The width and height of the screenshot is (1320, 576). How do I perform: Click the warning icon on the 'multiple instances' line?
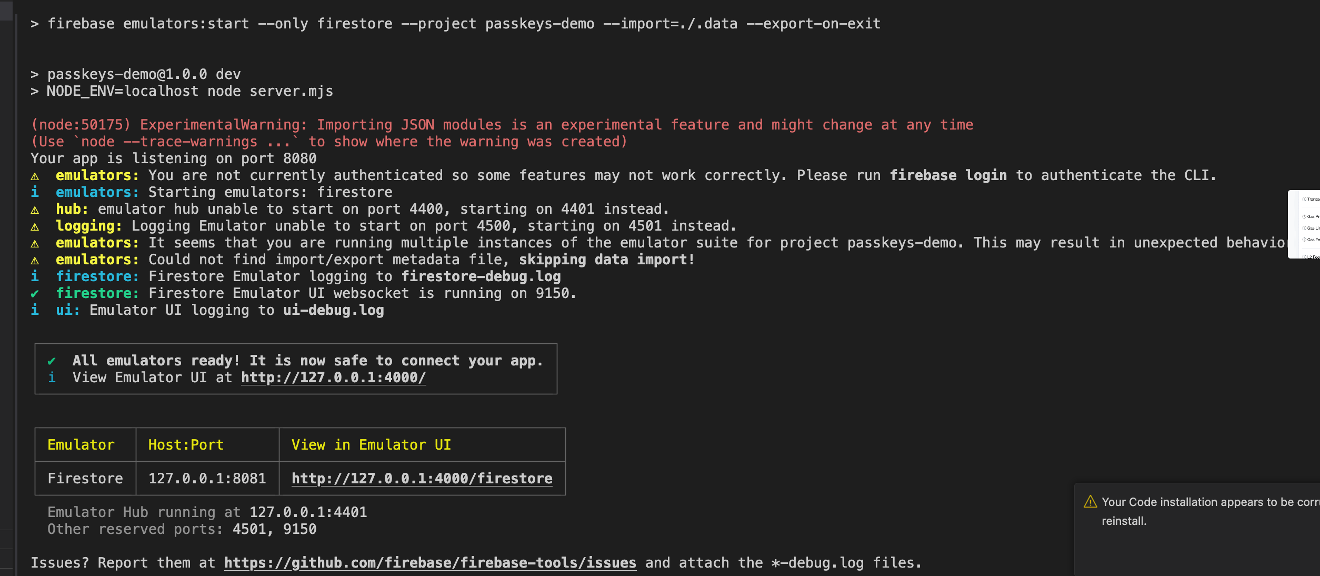pyautogui.click(x=35, y=243)
